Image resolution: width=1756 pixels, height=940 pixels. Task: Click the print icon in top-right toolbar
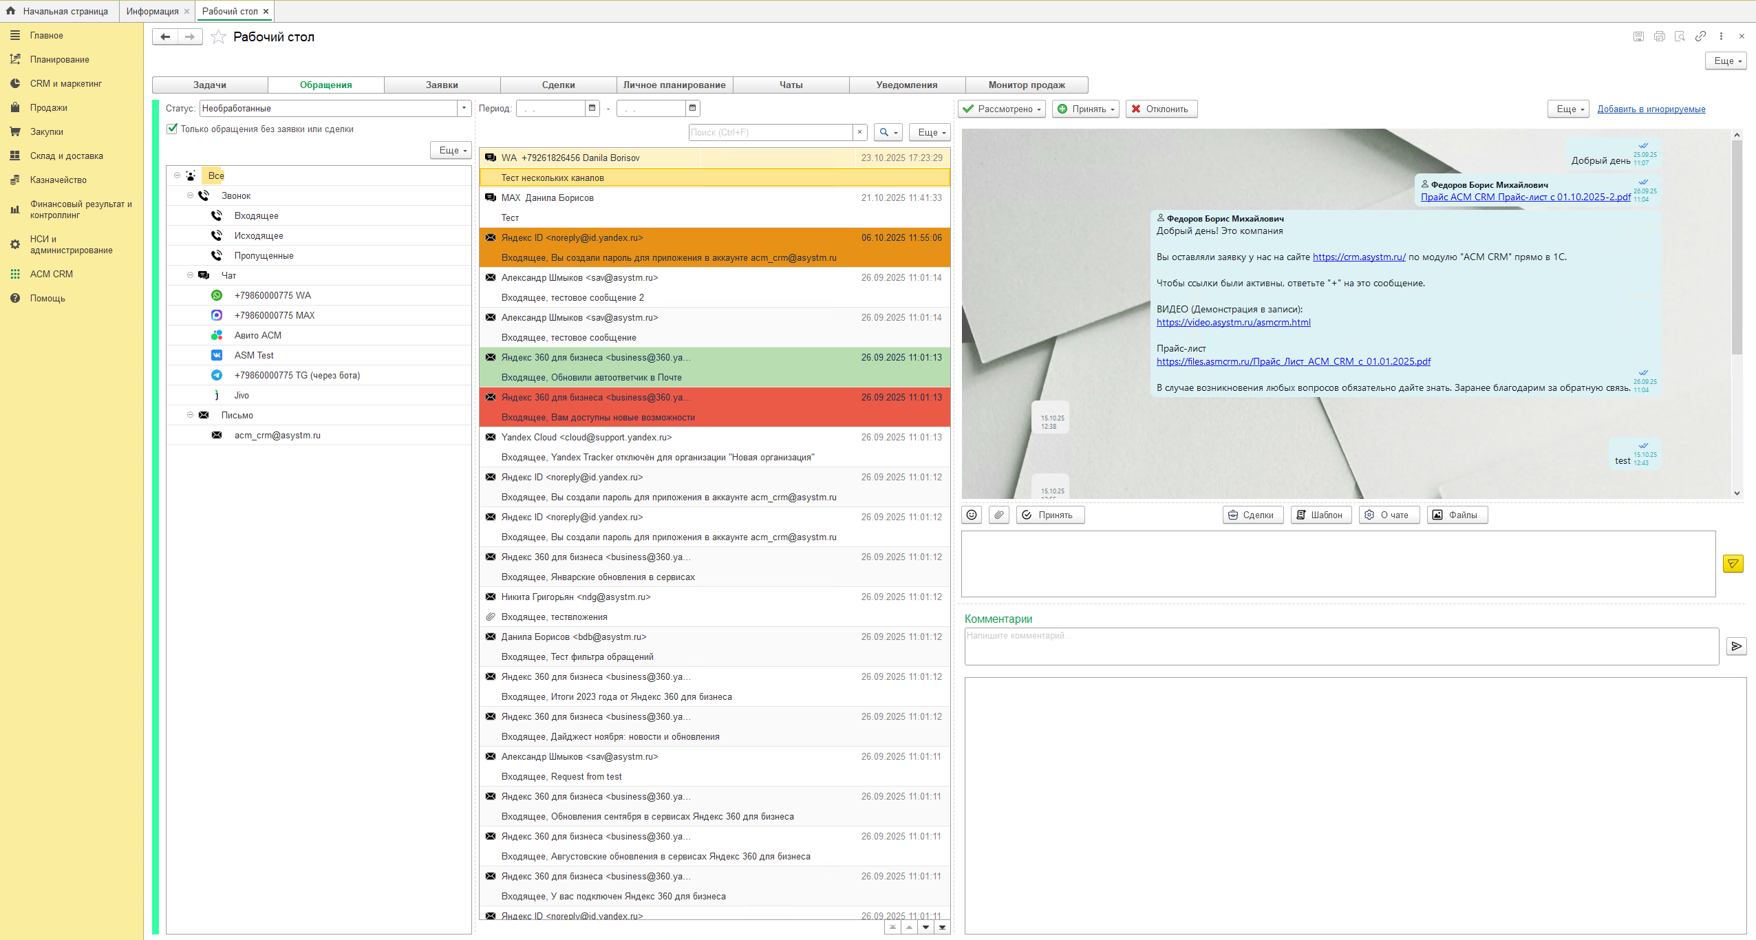[x=1659, y=36]
